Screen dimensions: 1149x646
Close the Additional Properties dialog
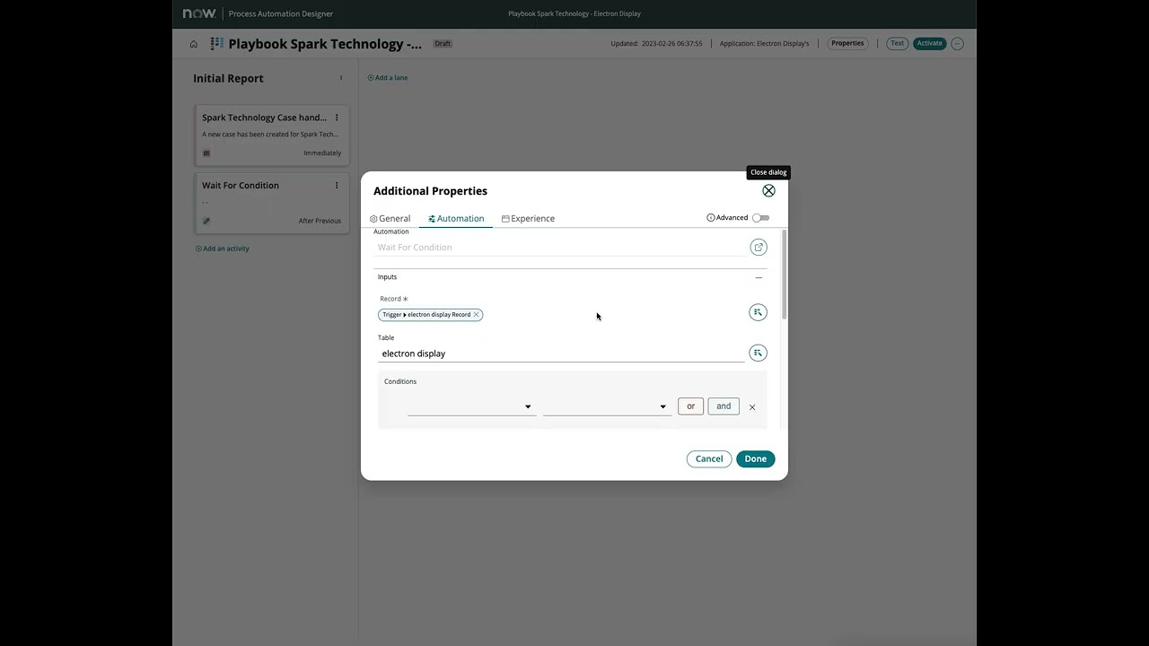pyautogui.click(x=768, y=190)
